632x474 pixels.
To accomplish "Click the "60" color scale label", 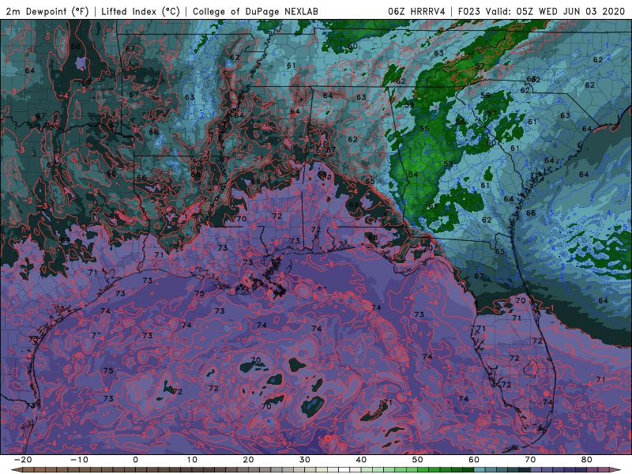I will (x=474, y=460).
